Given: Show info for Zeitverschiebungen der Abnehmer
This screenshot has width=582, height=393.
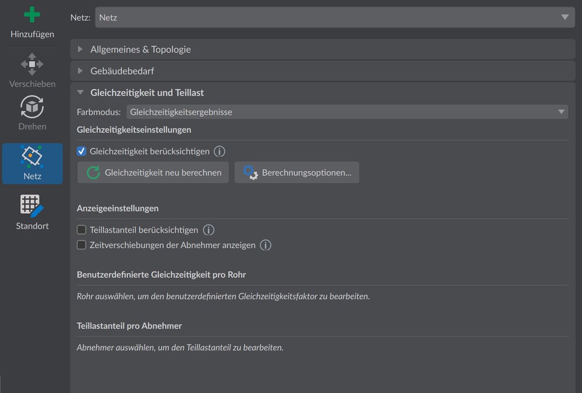Looking at the screenshot, I should click(x=265, y=245).
